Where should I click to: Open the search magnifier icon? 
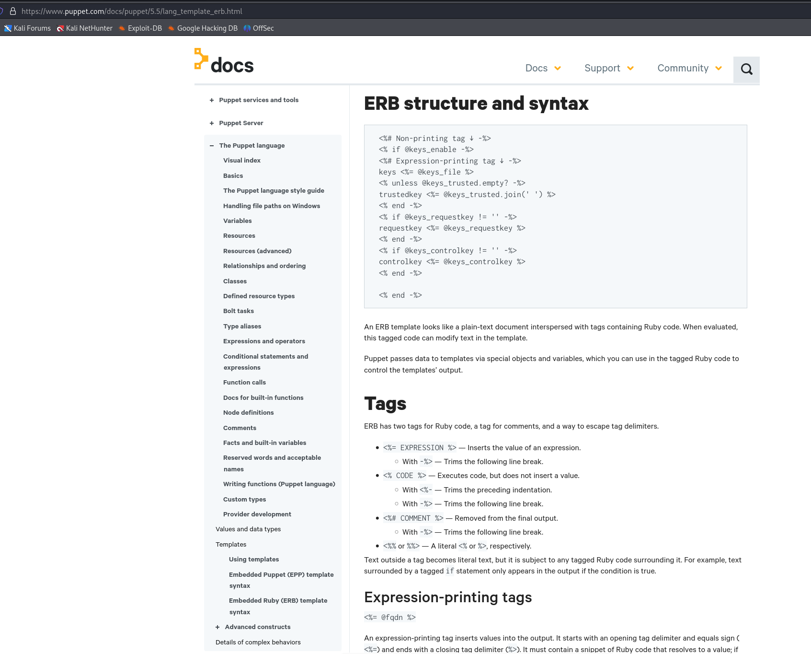746,69
